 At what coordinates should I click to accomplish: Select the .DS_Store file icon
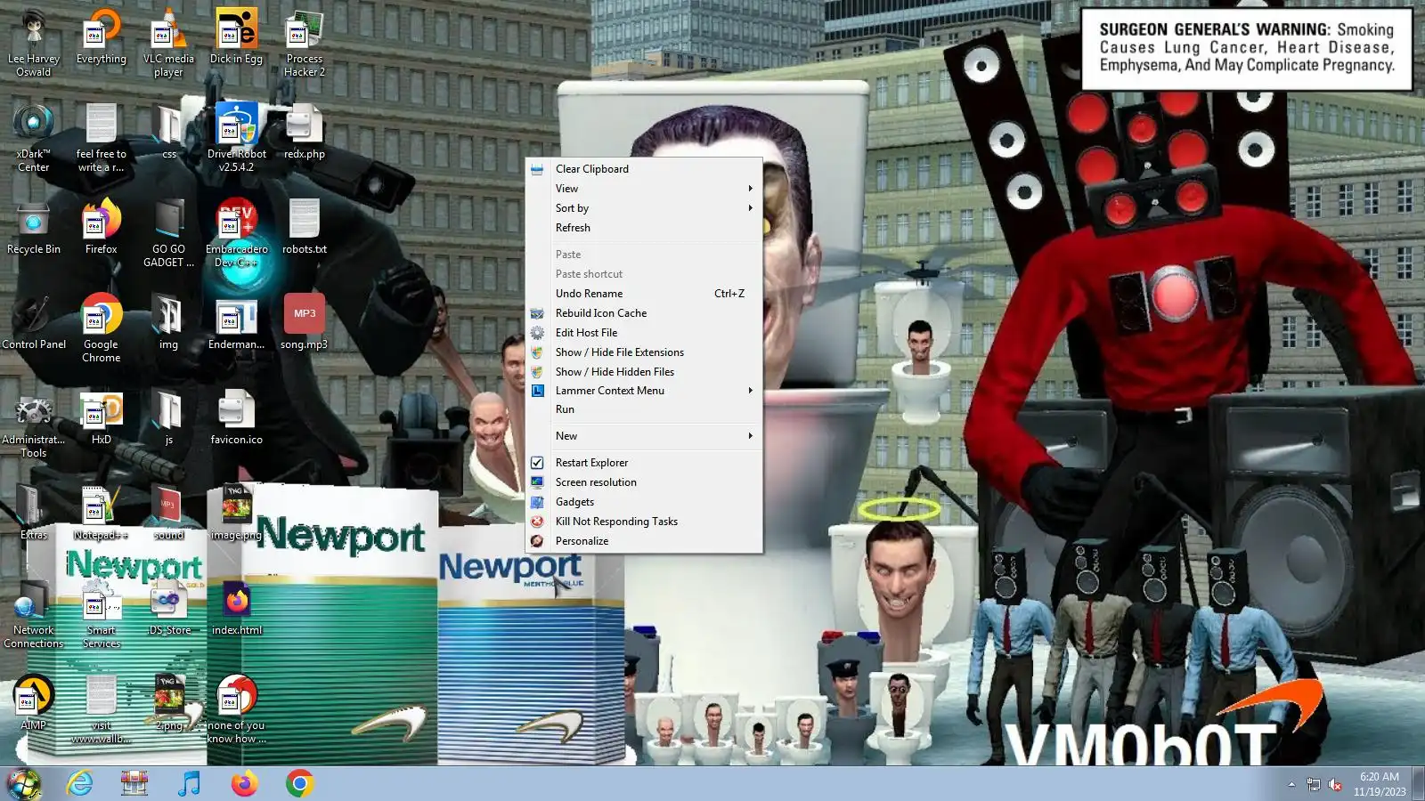click(169, 608)
